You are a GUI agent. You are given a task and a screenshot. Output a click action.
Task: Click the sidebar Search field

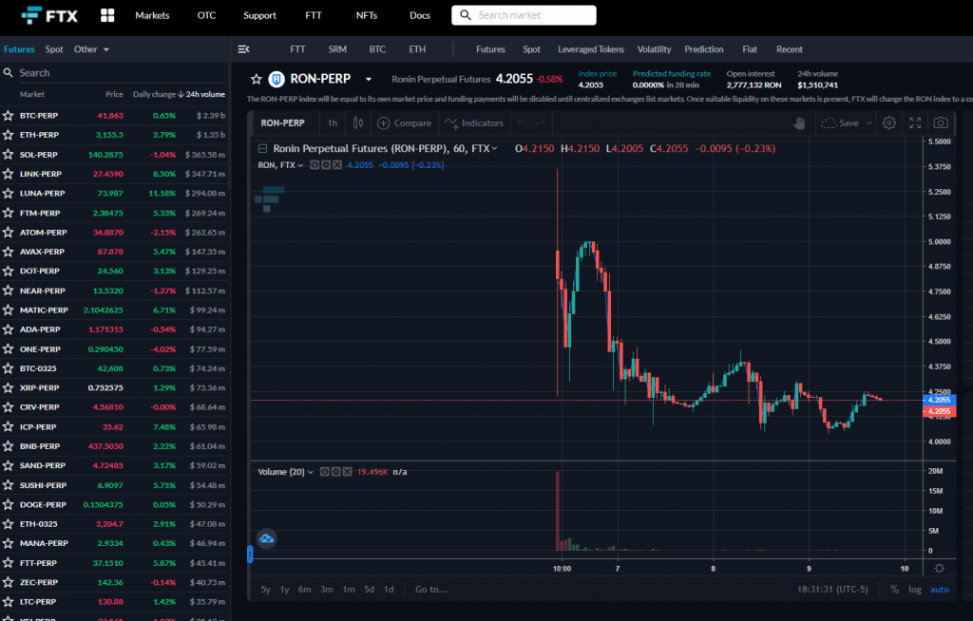coord(115,72)
